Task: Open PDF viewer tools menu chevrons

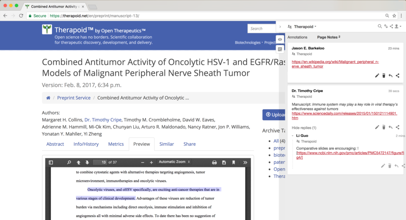Action: [x=245, y=162]
